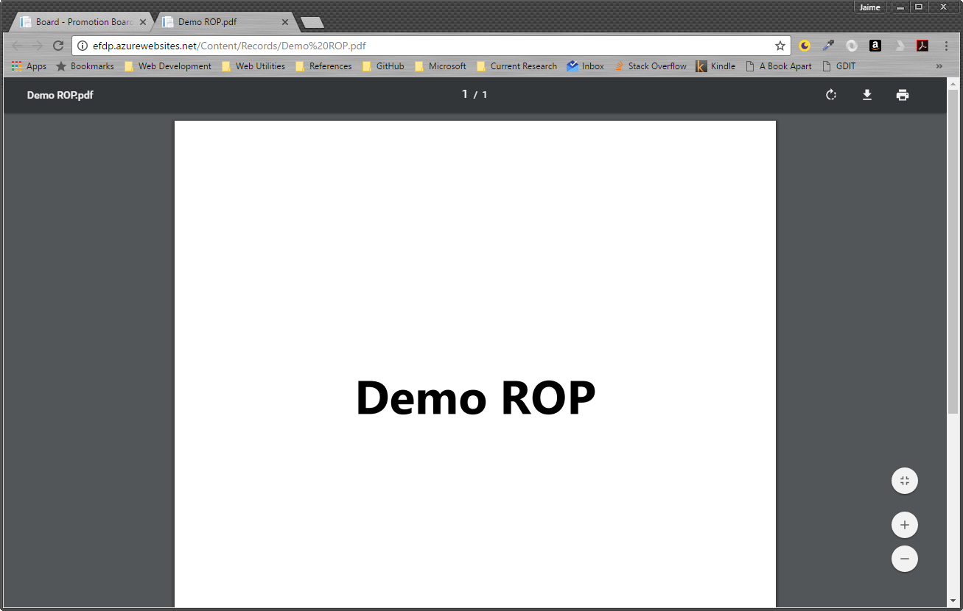The image size is (963, 611).
Task: Click the address bar URL
Action: [x=229, y=46]
